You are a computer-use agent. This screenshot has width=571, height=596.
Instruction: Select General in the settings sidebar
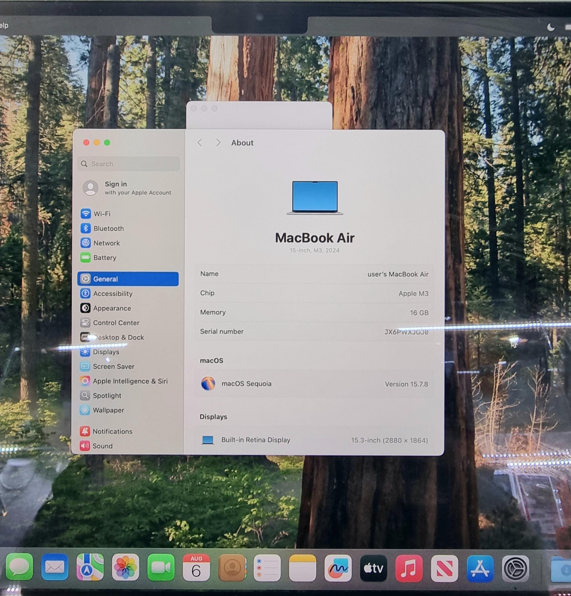pos(128,279)
